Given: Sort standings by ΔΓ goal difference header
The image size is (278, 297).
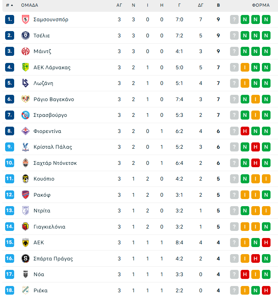Looking at the screenshot, I should pyautogui.click(x=201, y=6).
